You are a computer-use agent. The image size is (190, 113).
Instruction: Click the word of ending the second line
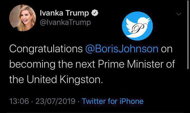(170, 64)
